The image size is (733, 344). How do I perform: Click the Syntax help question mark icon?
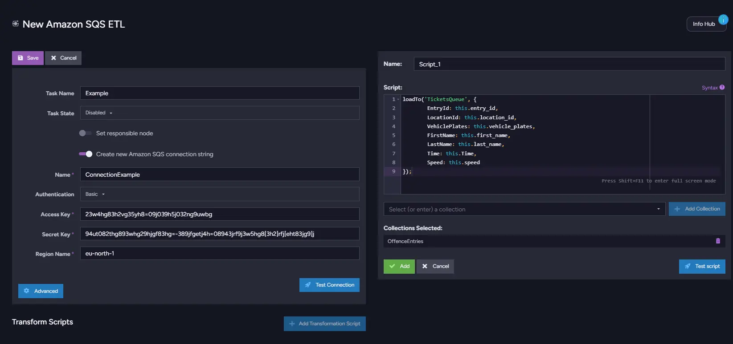(x=722, y=88)
